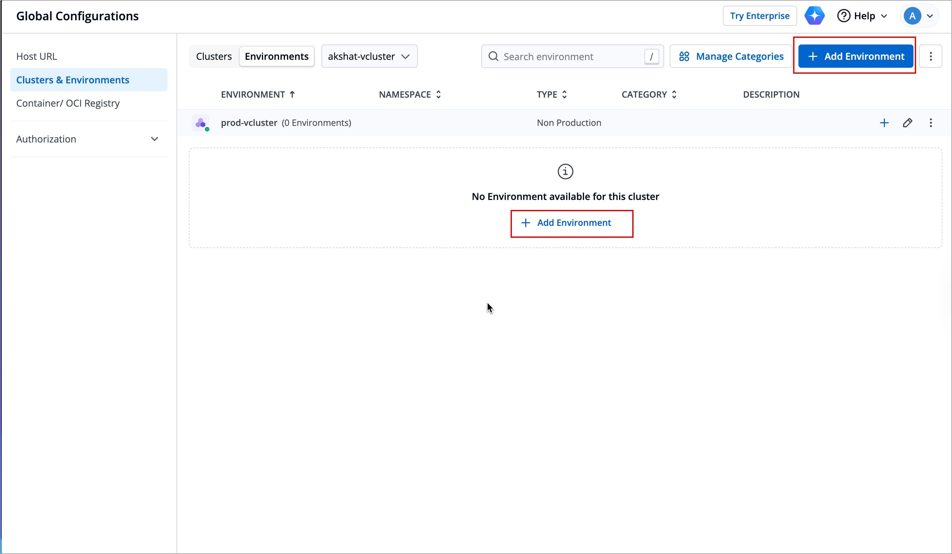Click the blue Add Environment button
The image size is (952, 554).
855,56
